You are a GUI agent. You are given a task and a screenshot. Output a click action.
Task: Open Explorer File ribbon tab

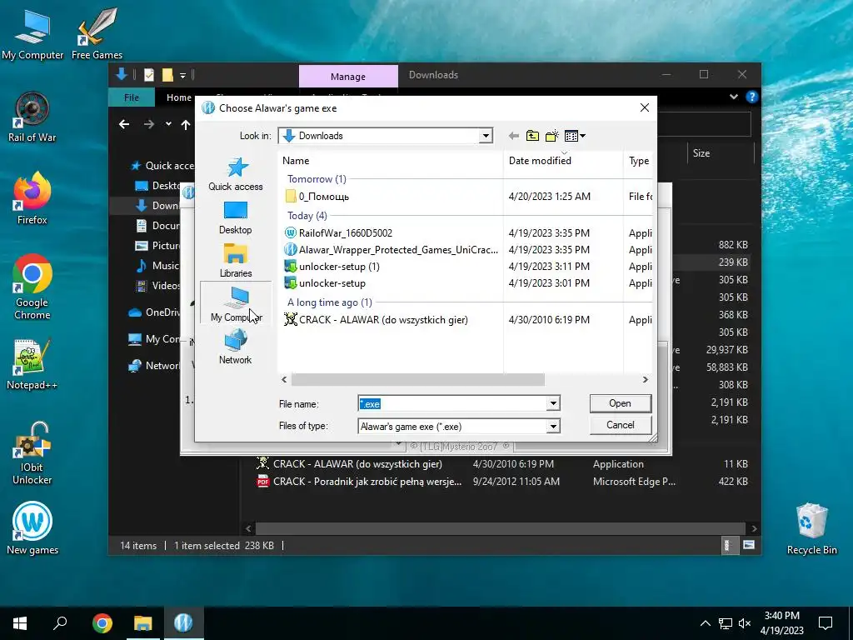[131, 97]
